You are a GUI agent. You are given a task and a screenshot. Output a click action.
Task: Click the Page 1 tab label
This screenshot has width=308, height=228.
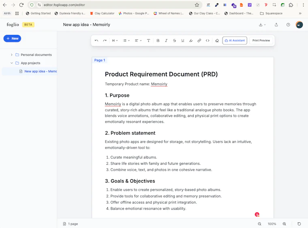(x=100, y=60)
